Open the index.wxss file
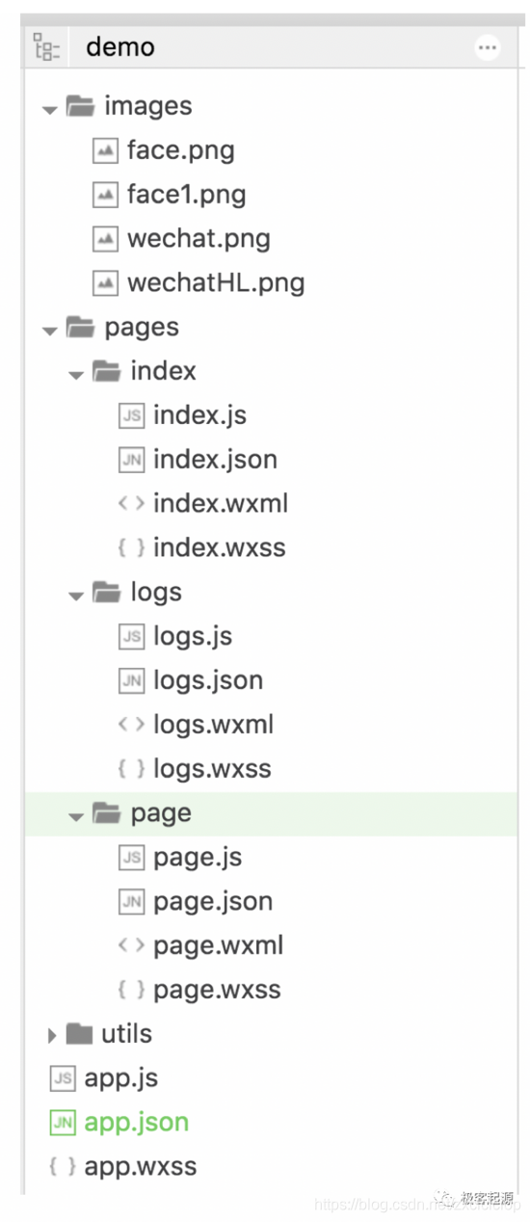Image resolution: width=530 pixels, height=1222 pixels. pyautogui.click(x=220, y=547)
